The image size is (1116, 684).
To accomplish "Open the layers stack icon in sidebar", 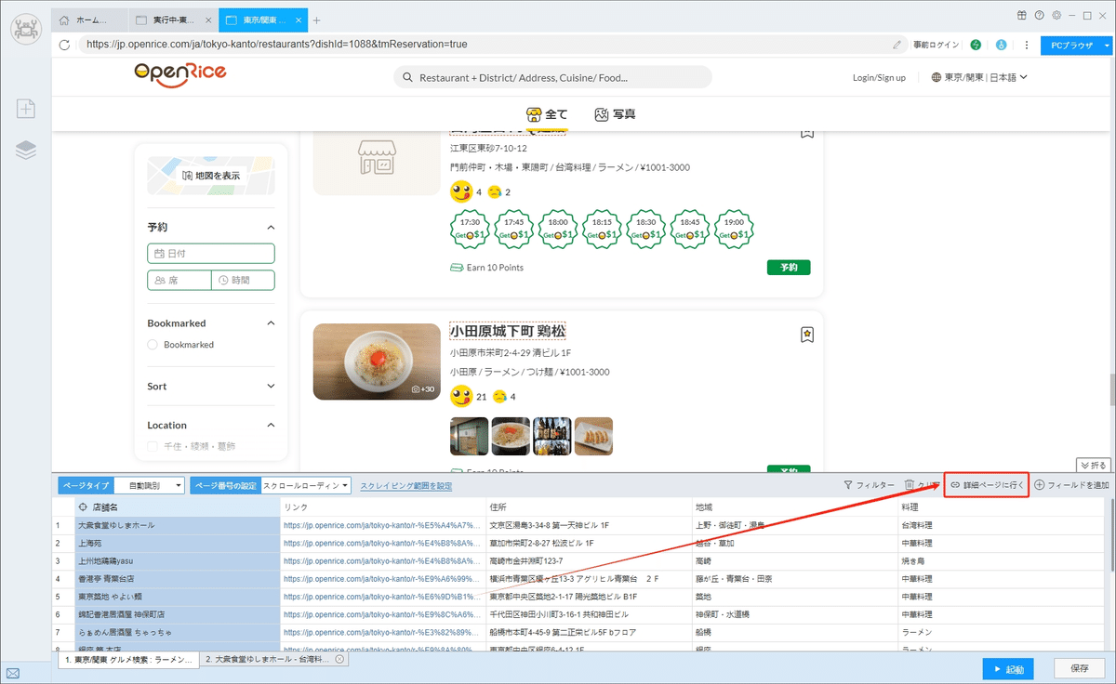I will [26, 150].
